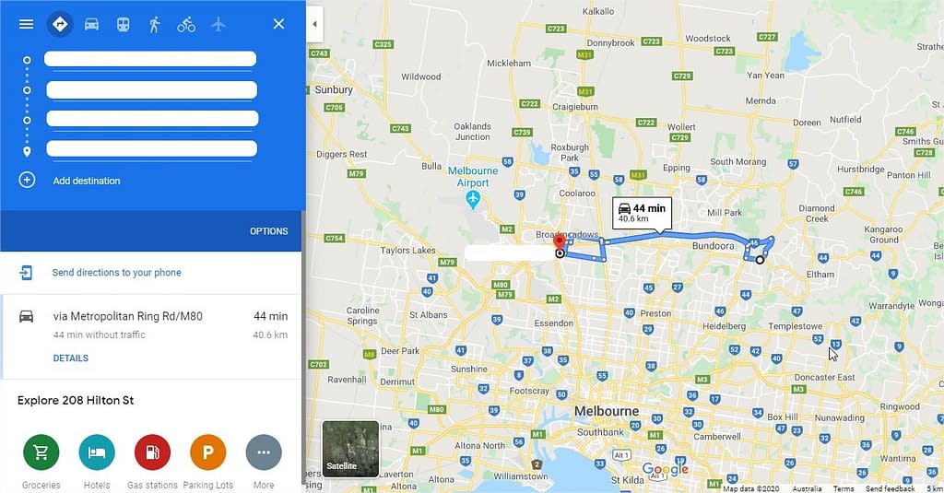This screenshot has width=944, height=493.
Task: Switch to Satellite view thumbnail
Action: coord(350,449)
